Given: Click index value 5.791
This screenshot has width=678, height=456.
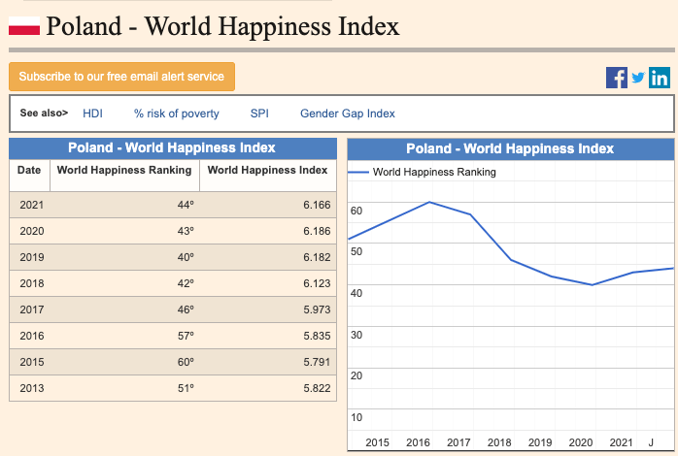Looking at the screenshot, I should [x=317, y=362].
